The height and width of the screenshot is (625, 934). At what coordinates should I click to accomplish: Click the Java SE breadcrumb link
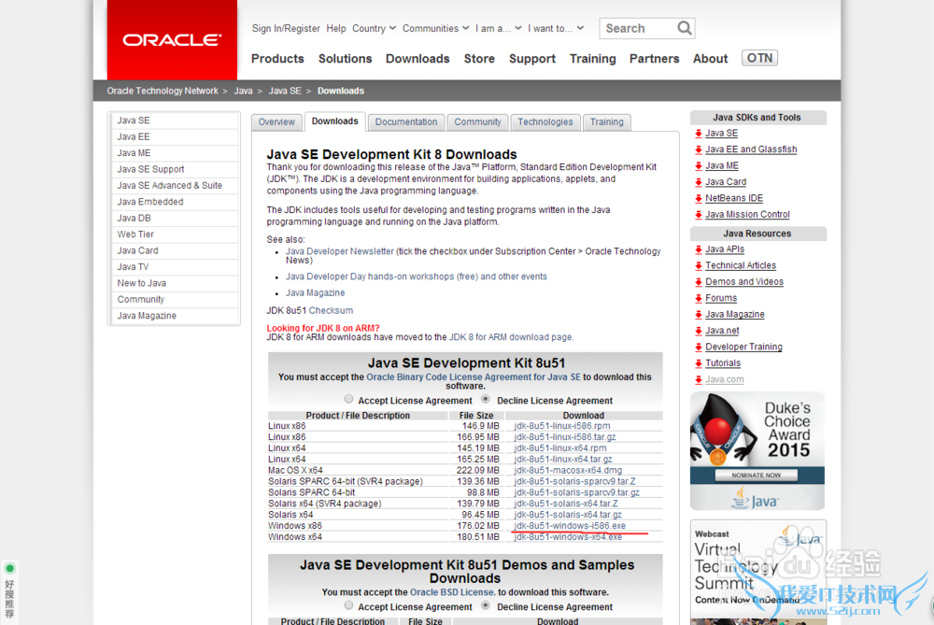coord(285,91)
